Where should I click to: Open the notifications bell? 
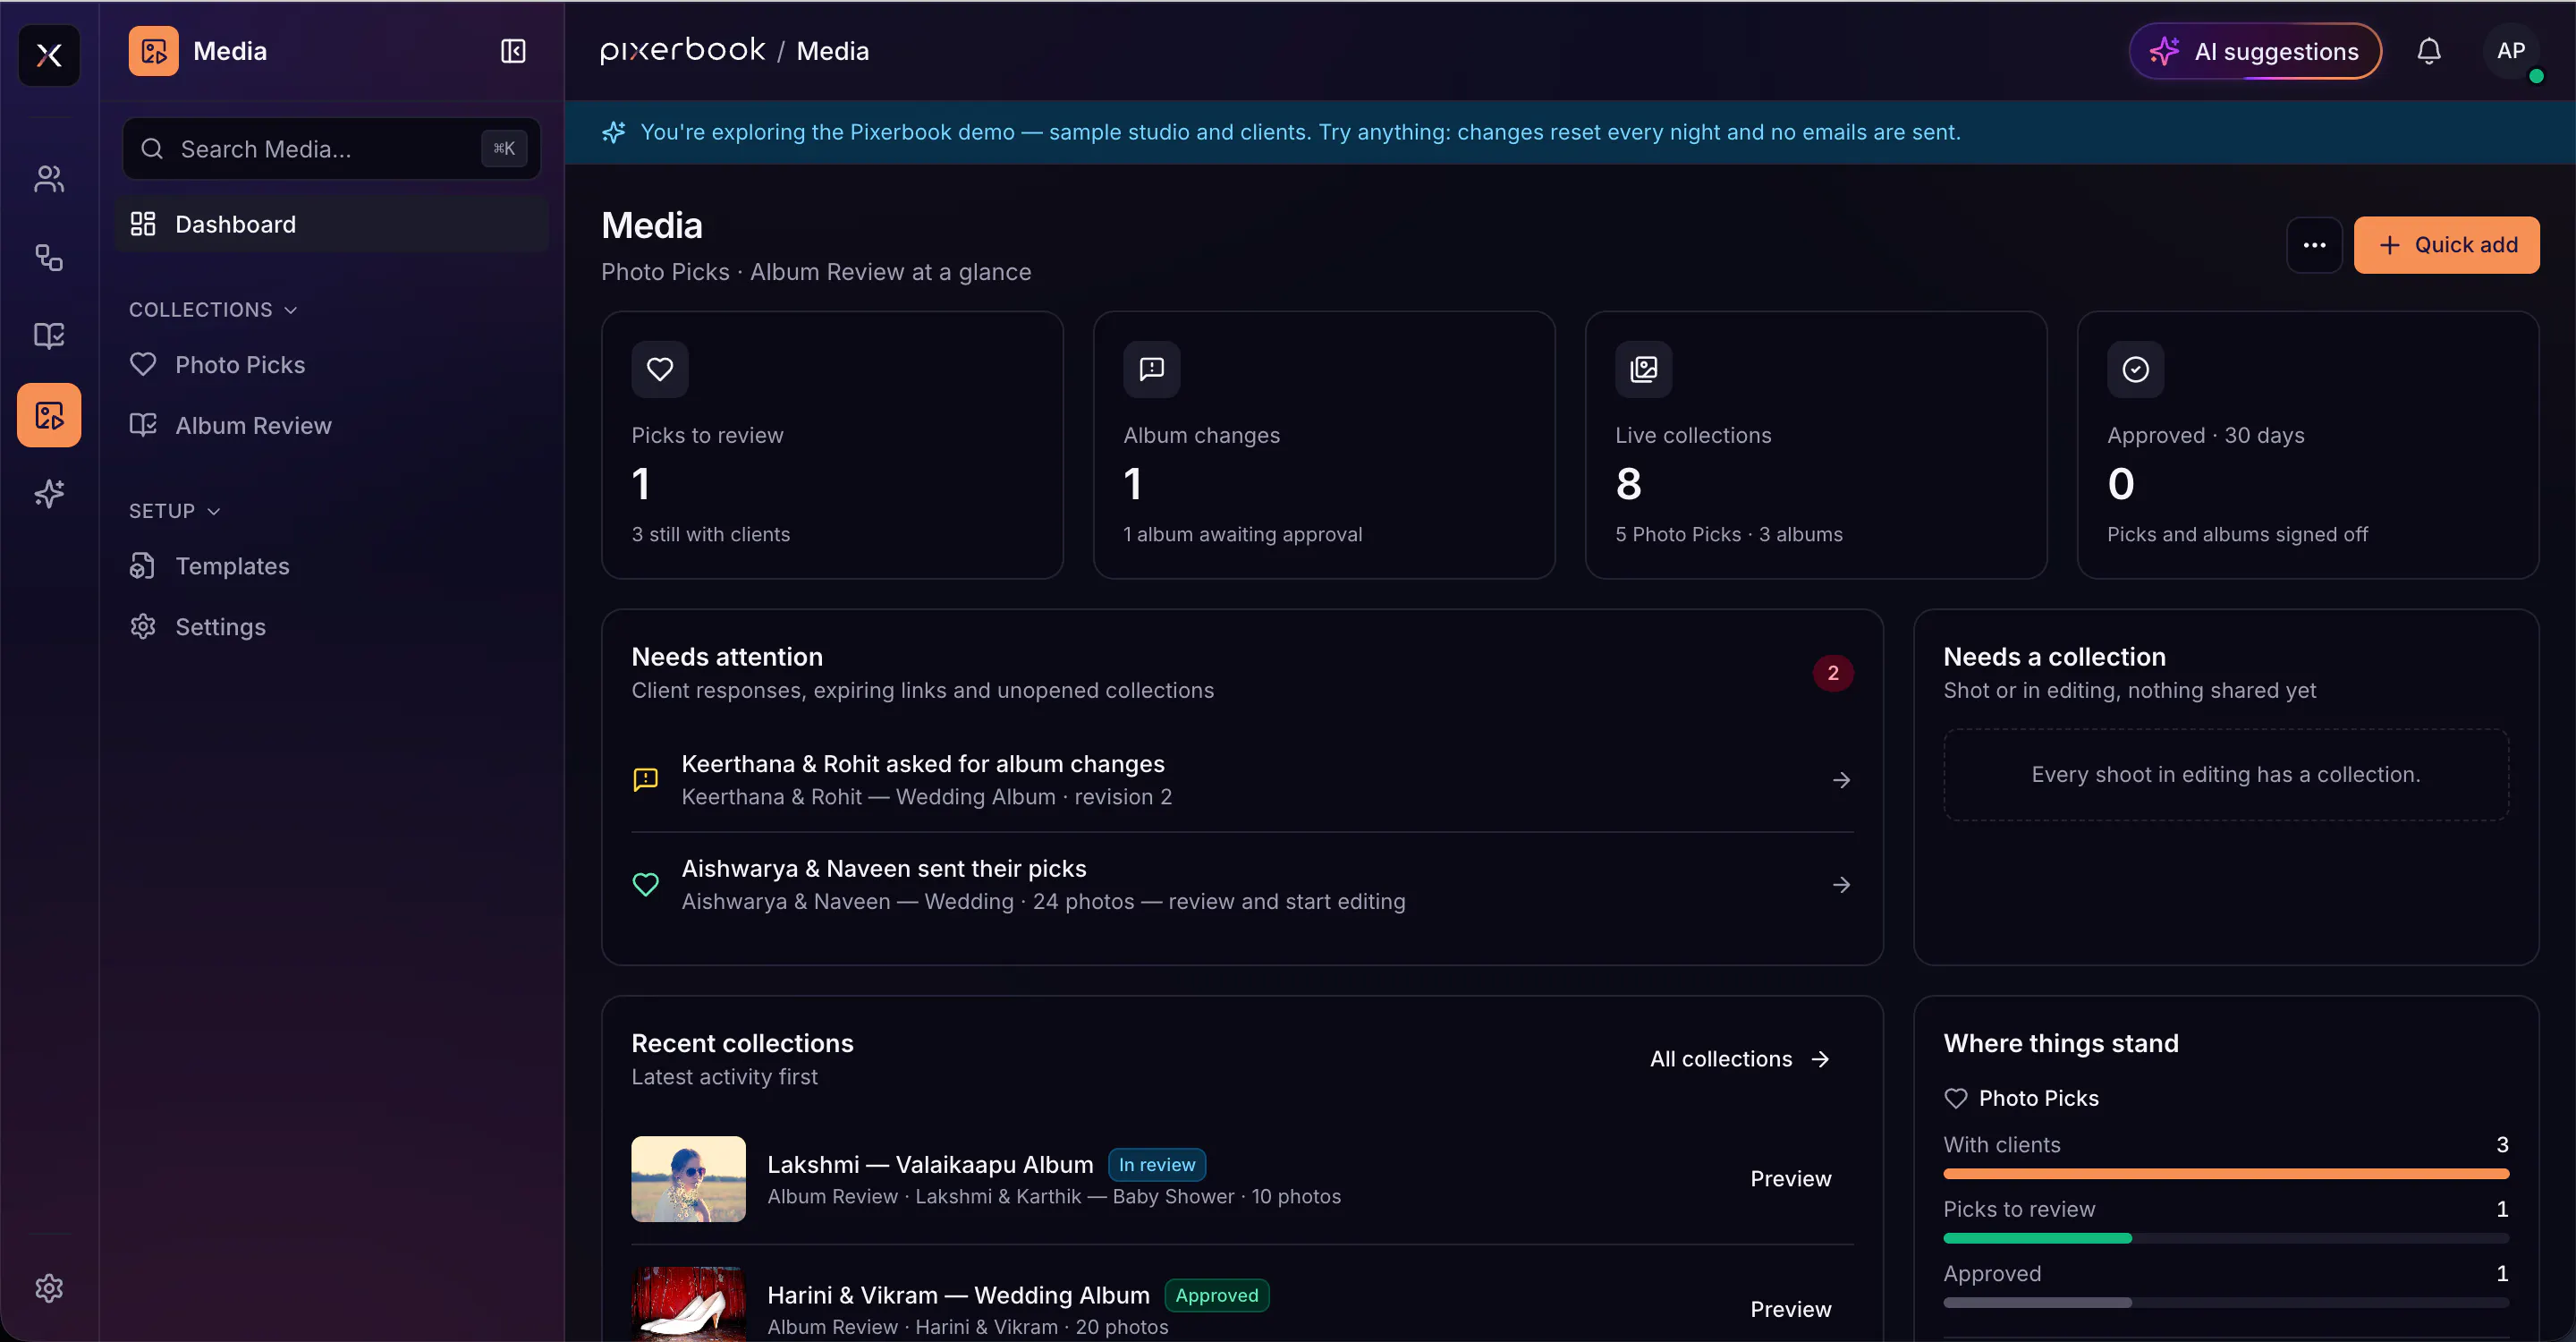pyautogui.click(x=2428, y=51)
